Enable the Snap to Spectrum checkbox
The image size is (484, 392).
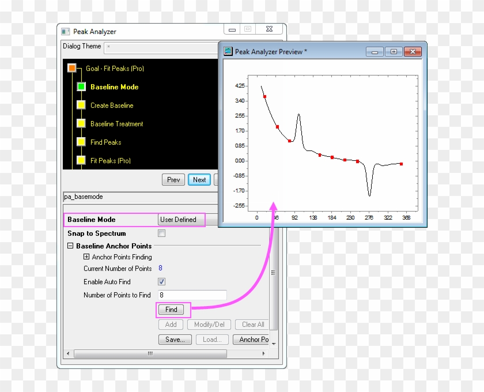161,233
